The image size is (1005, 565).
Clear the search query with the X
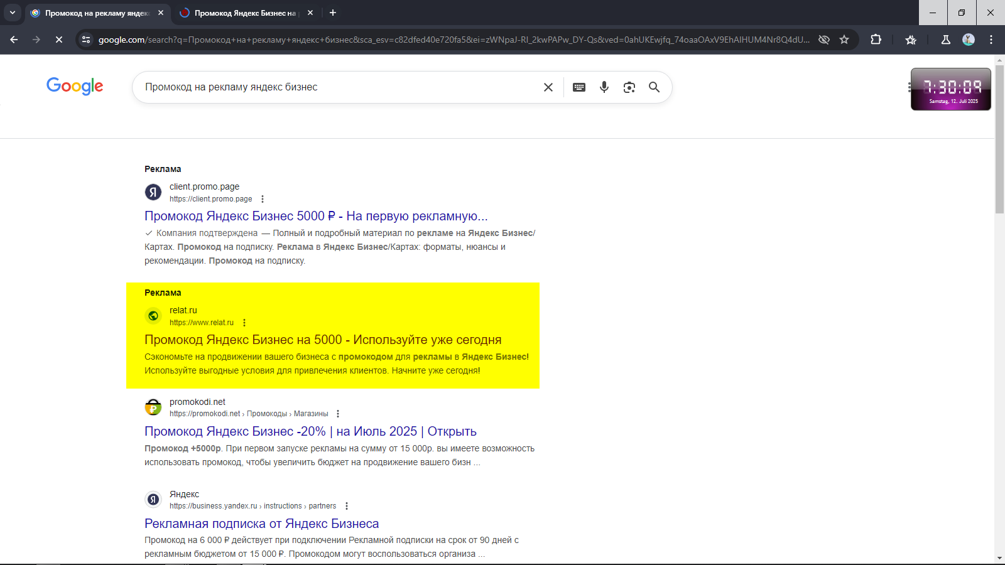coord(548,87)
